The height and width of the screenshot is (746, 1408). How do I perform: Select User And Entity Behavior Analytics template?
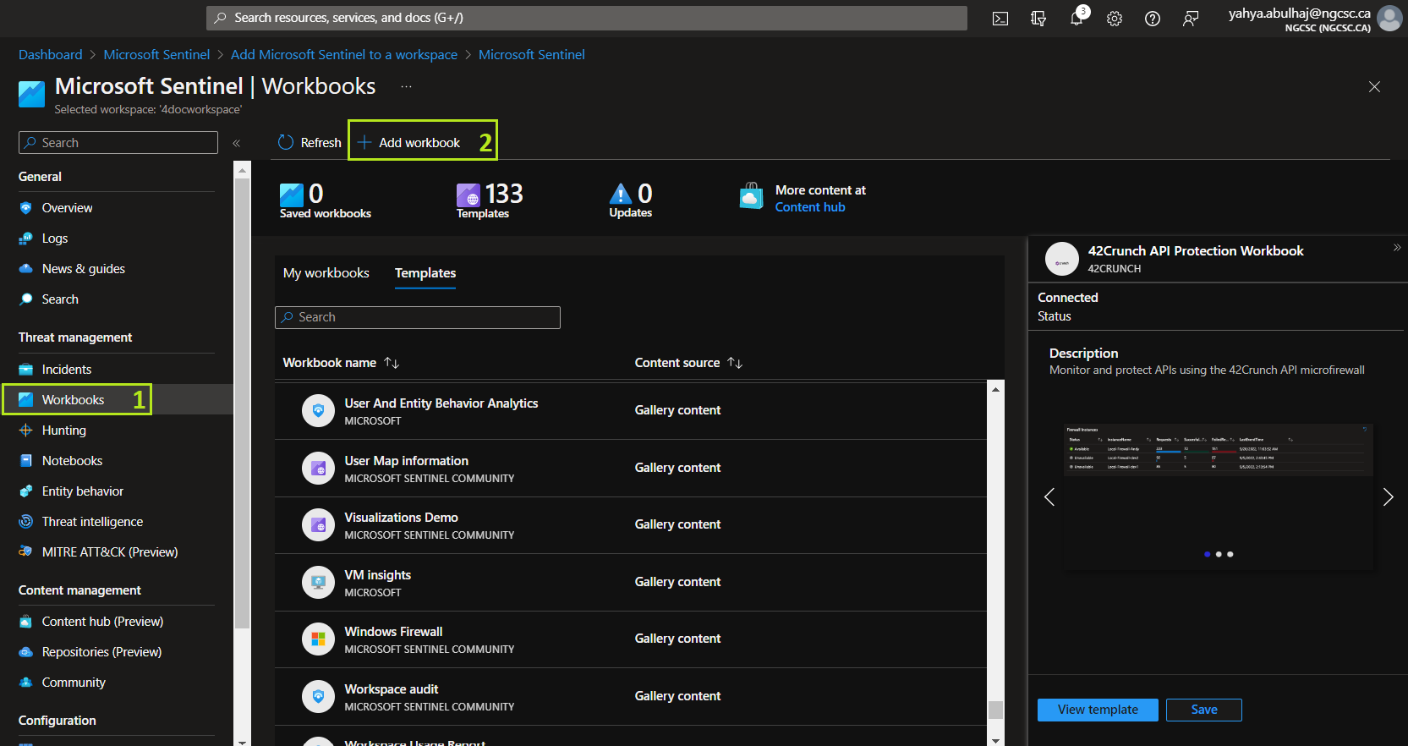pos(631,411)
